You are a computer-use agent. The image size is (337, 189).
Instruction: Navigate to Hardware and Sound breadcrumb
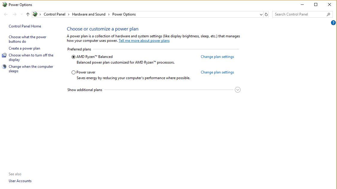tap(89, 14)
